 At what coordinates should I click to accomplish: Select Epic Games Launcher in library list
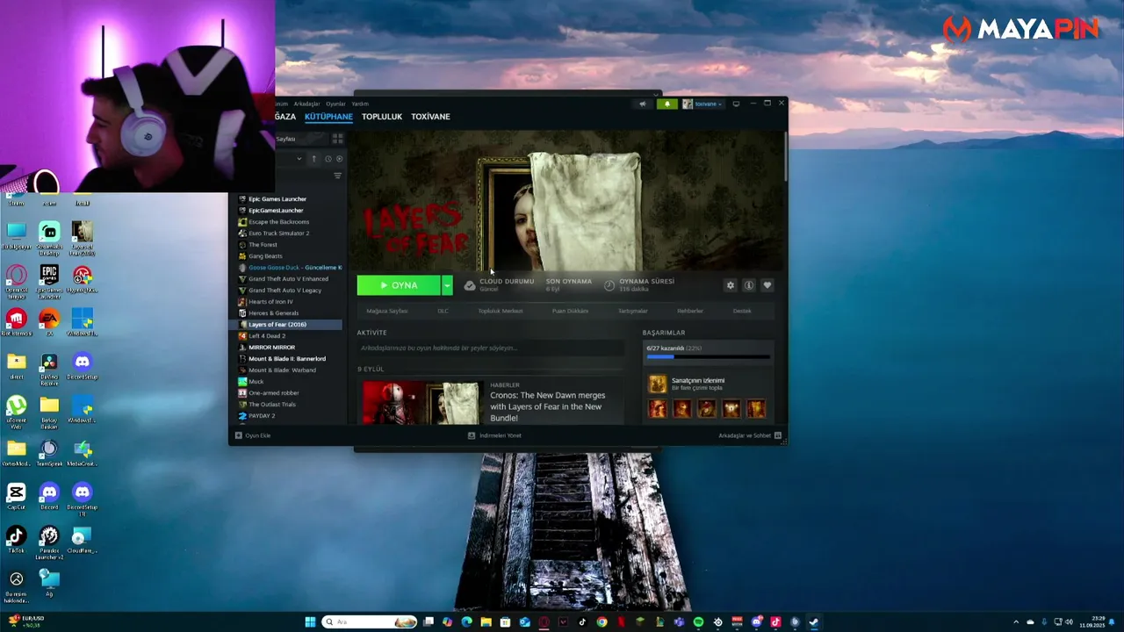point(277,199)
